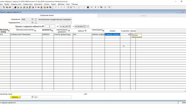Filter the Наименование должности column
Image resolution: width=186 pixels, height=104 pixels.
(69, 31)
